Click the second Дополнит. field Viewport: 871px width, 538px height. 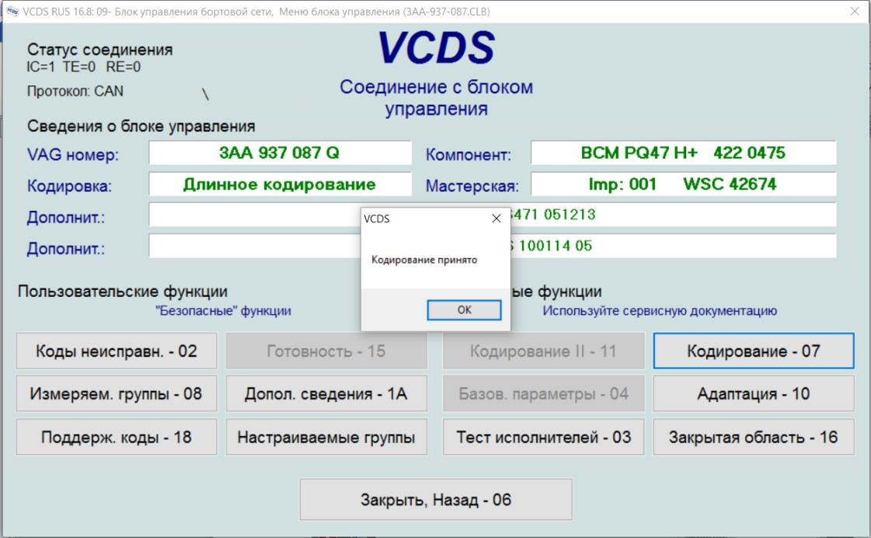coord(492,246)
